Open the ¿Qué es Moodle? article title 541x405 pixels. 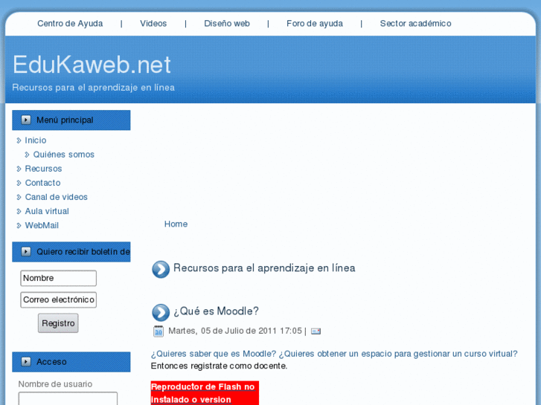coord(216,311)
